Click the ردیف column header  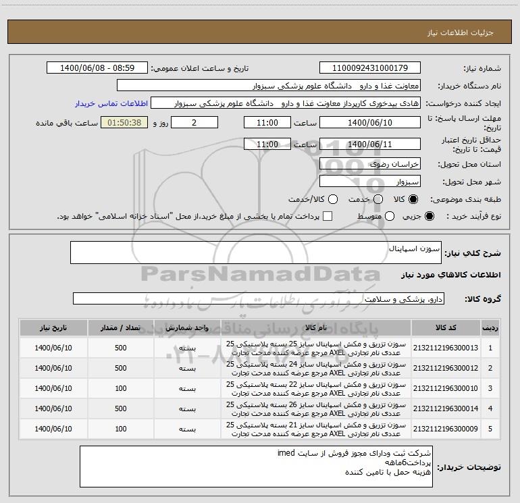pos(490,327)
